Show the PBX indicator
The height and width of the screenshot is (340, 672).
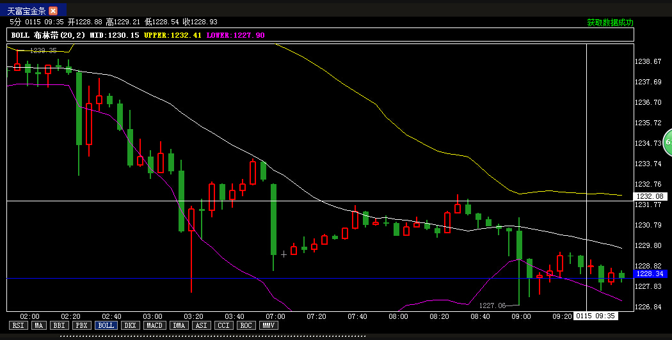(x=81, y=325)
